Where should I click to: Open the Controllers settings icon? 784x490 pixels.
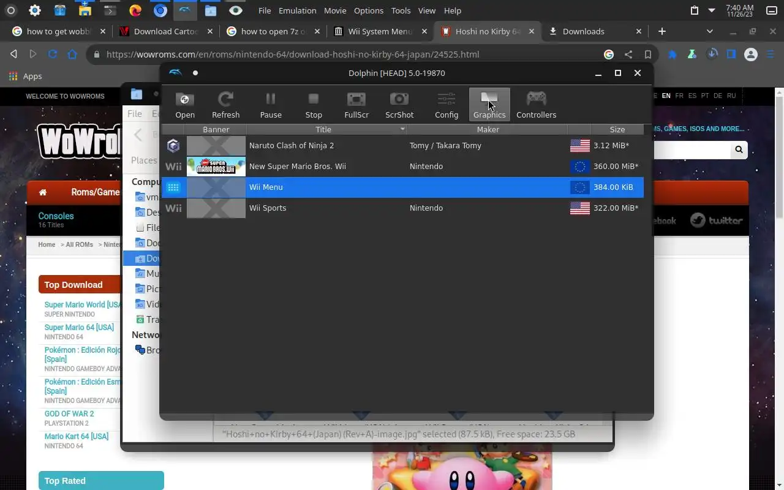pos(537,104)
